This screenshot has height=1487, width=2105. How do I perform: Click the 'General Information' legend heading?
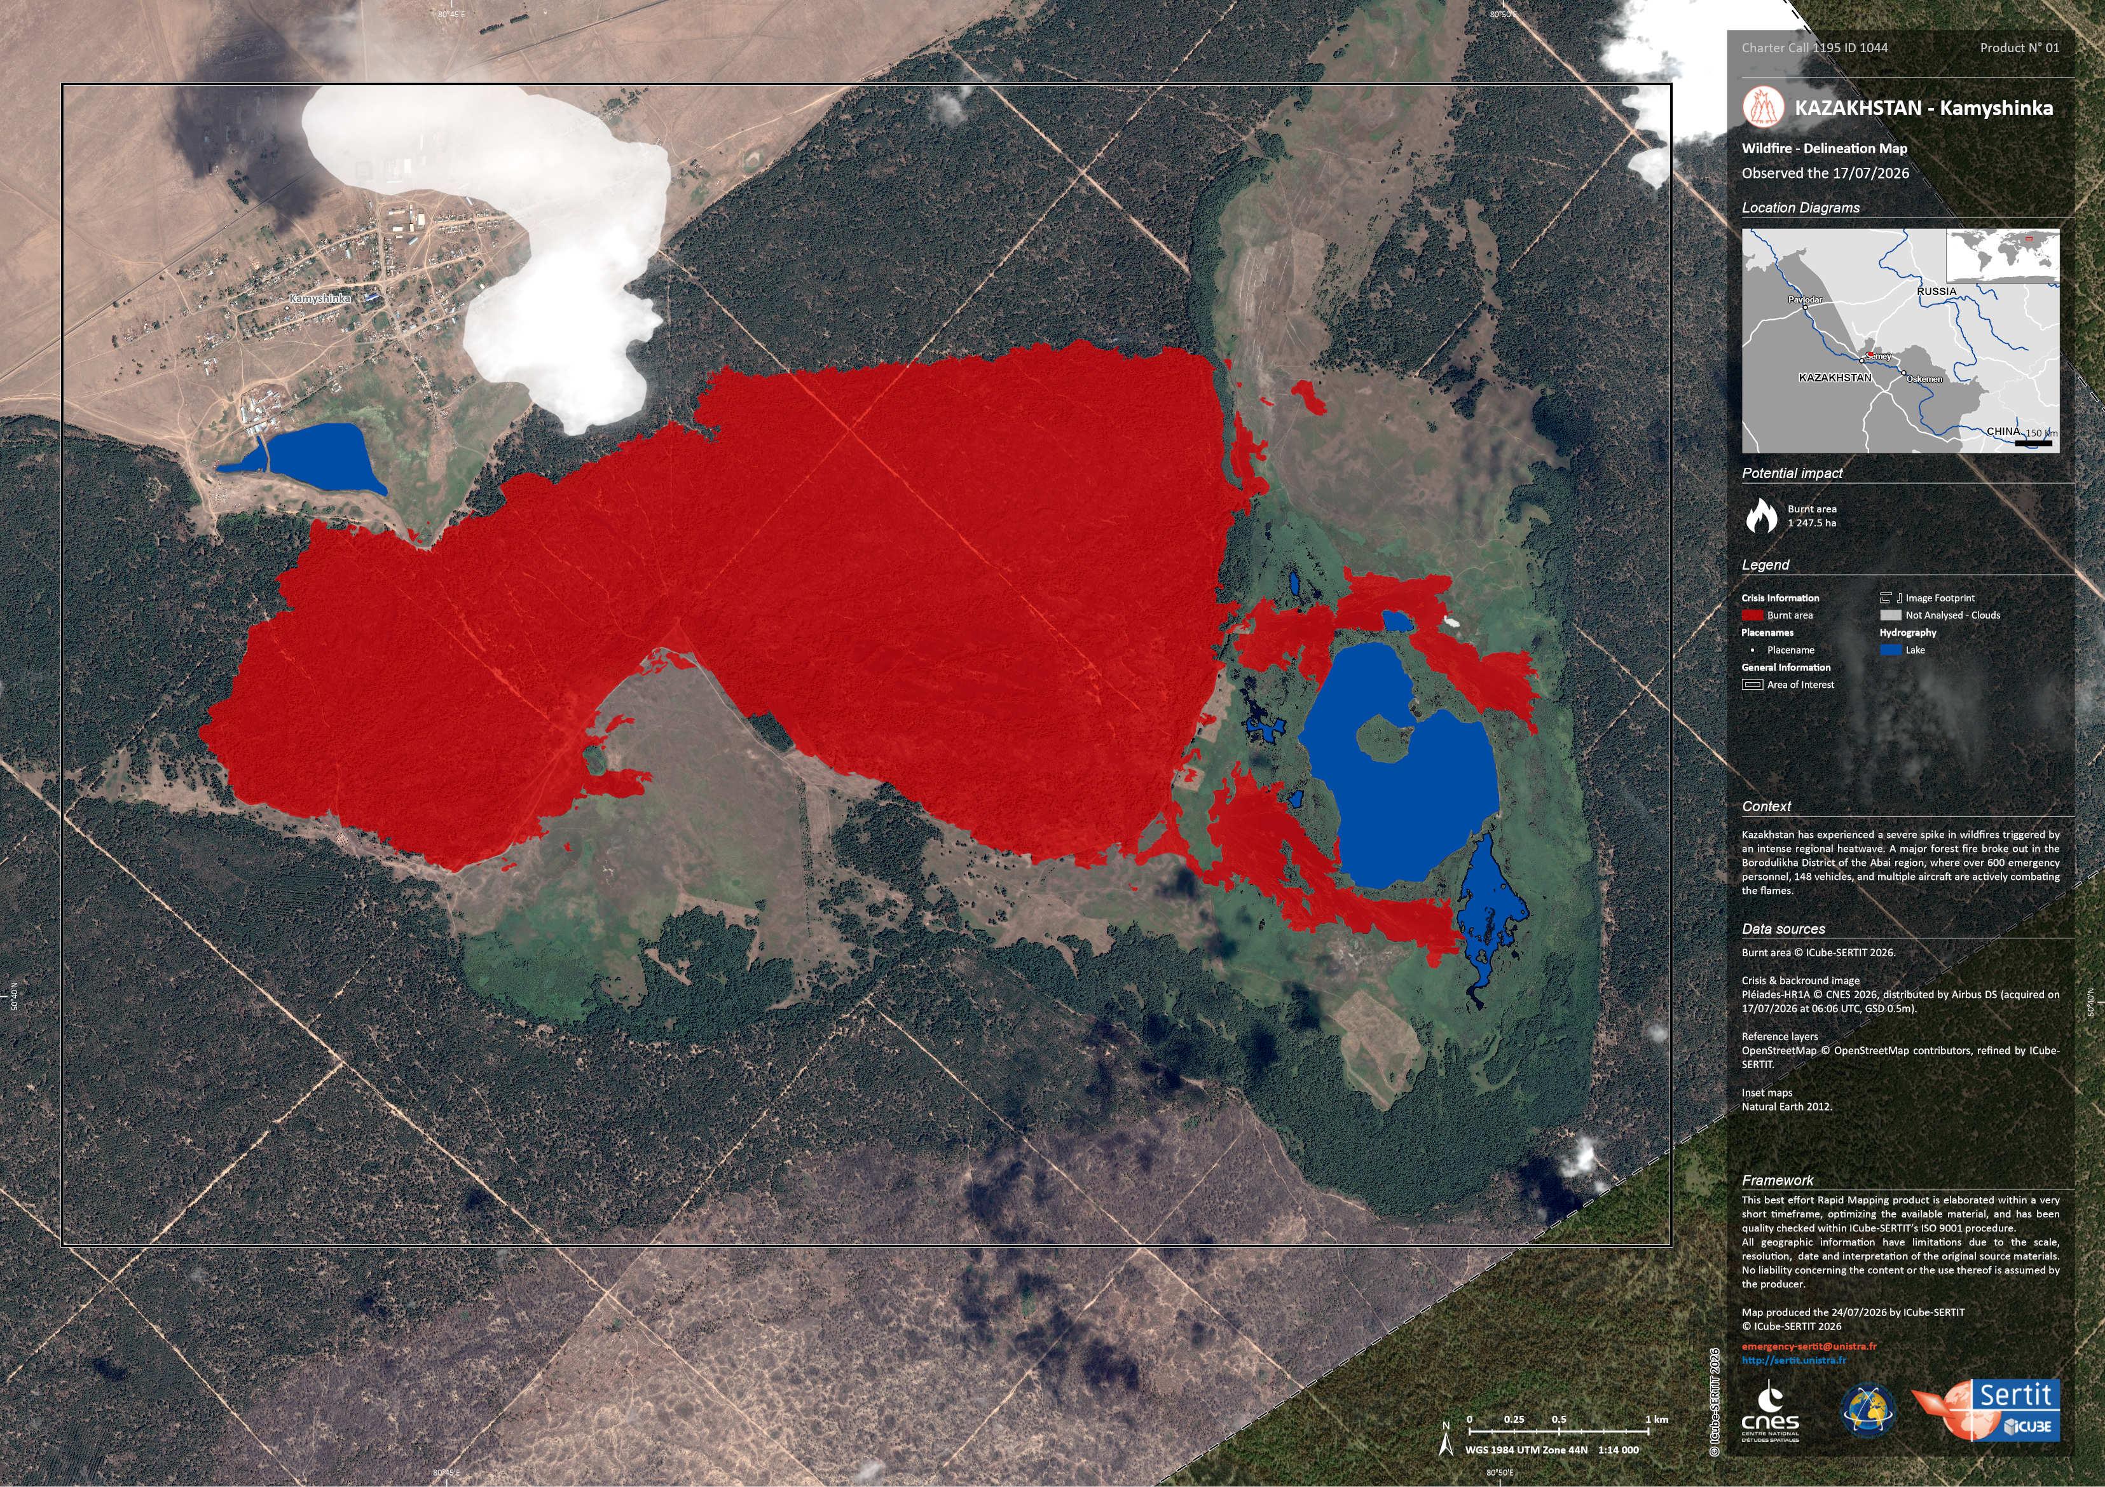click(1786, 668)
